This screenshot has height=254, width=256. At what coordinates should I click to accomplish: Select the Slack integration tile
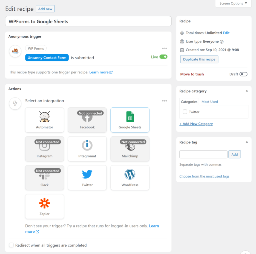(44, 177)
